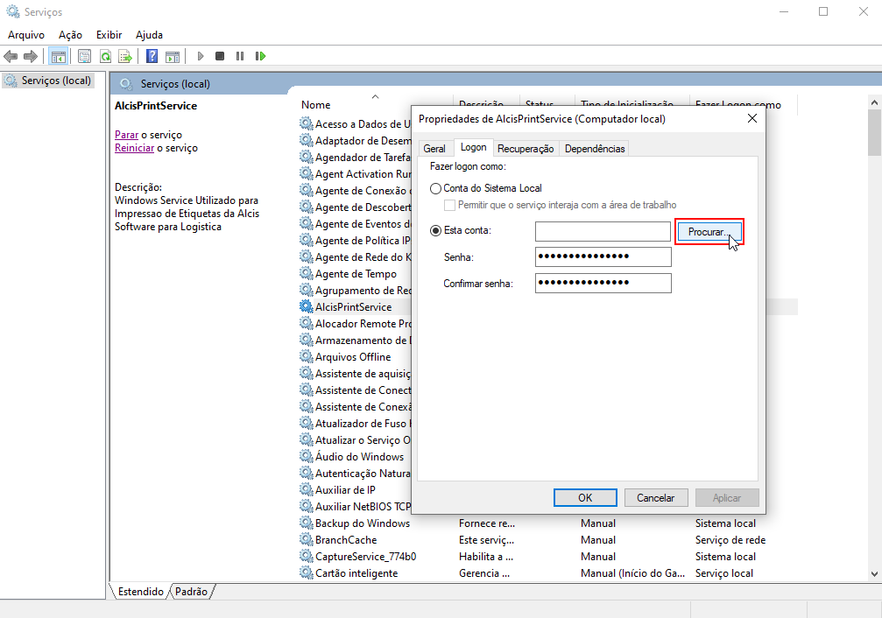
Task: Click the Stop service icon
Action: tap(220, 56)
